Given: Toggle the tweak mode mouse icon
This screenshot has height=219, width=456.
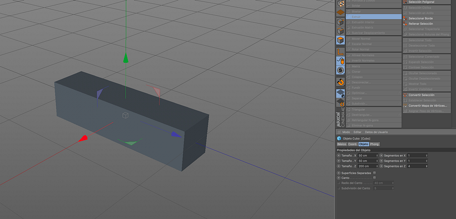Looking at the screenshot, I should [x=340, y=61].
